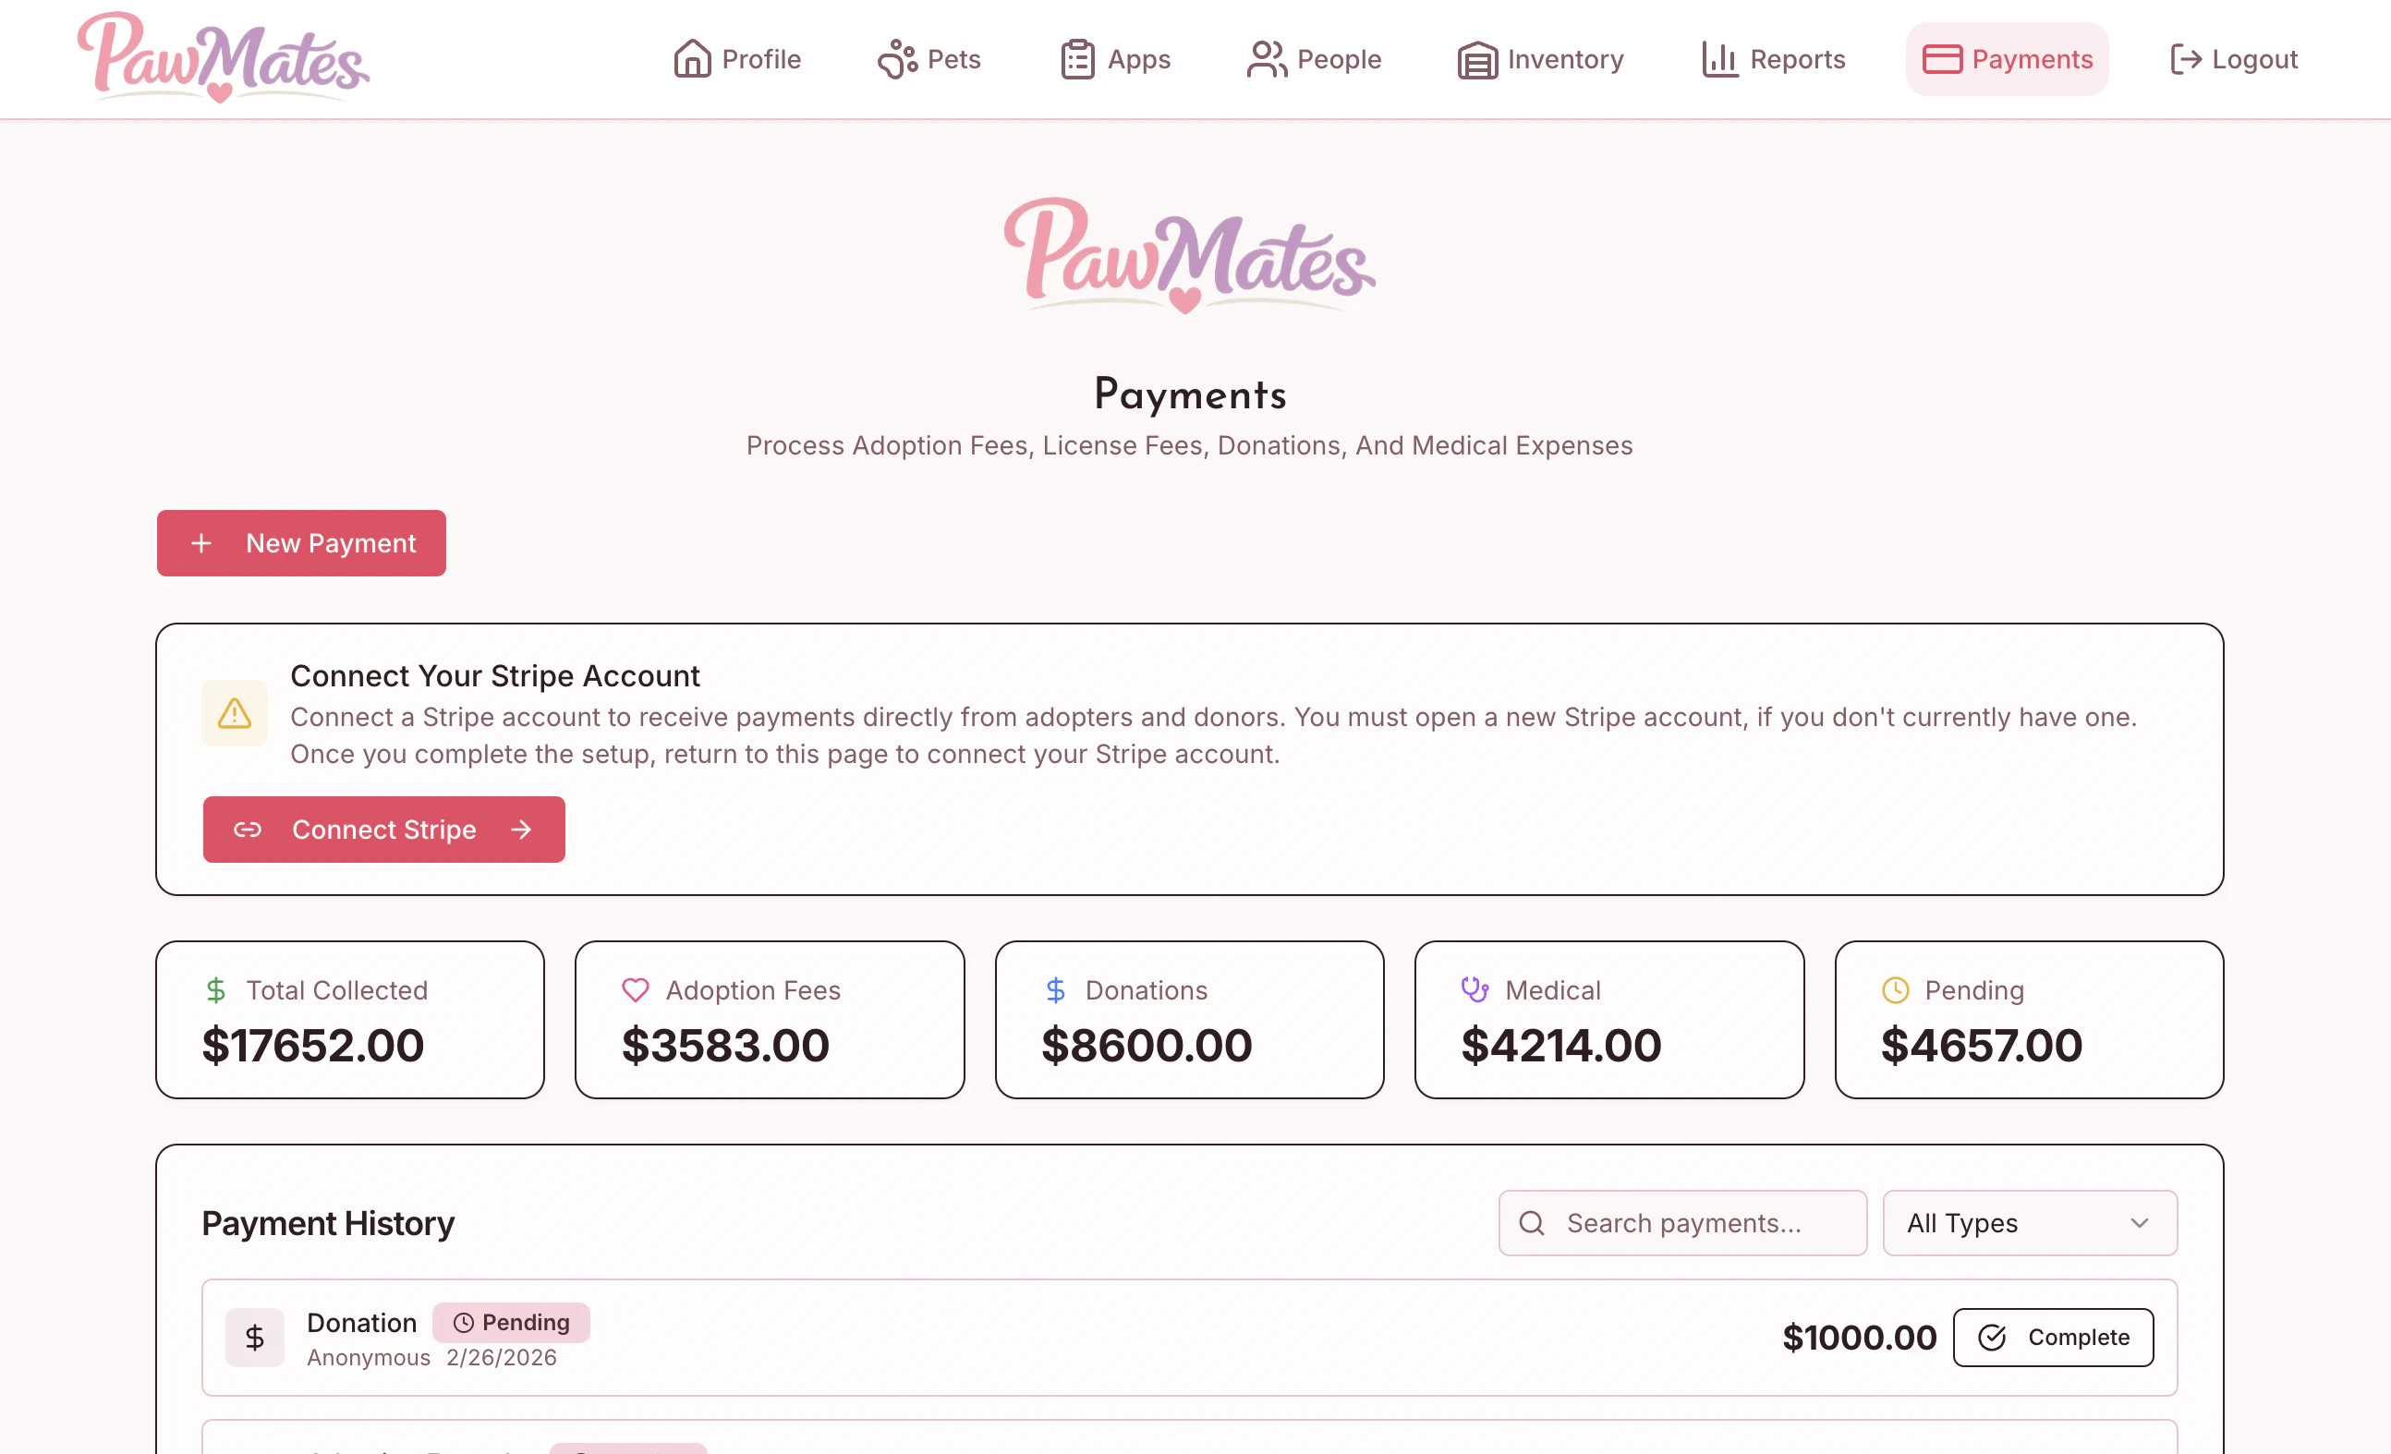Image resolution: width=2391 pixels, height=1454 pixels.
Task: Click the Medical stethoscope icon
Action: pyautogui.click(x=1474, y=989)
